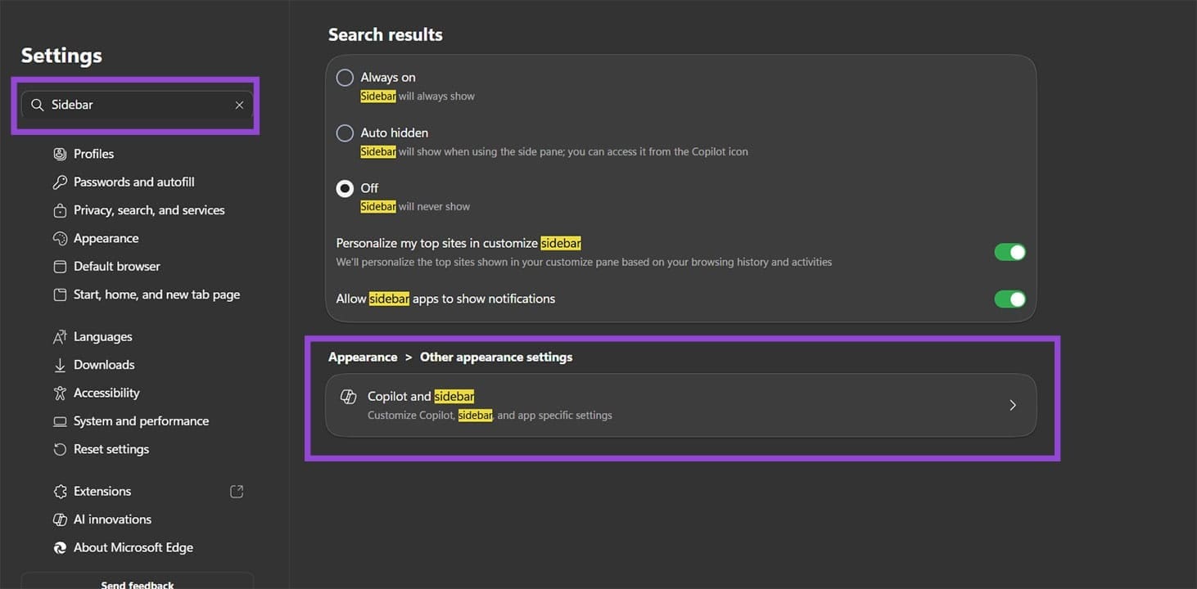This screenshot has height=589, width=1197.
Task: Click the System and performance laptop icon
Action: (60, 421)
